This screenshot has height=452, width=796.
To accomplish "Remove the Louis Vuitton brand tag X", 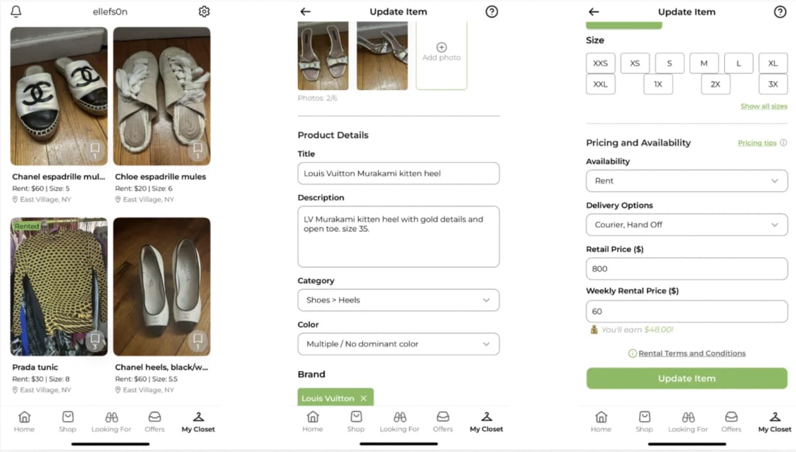I will [364, 398].
